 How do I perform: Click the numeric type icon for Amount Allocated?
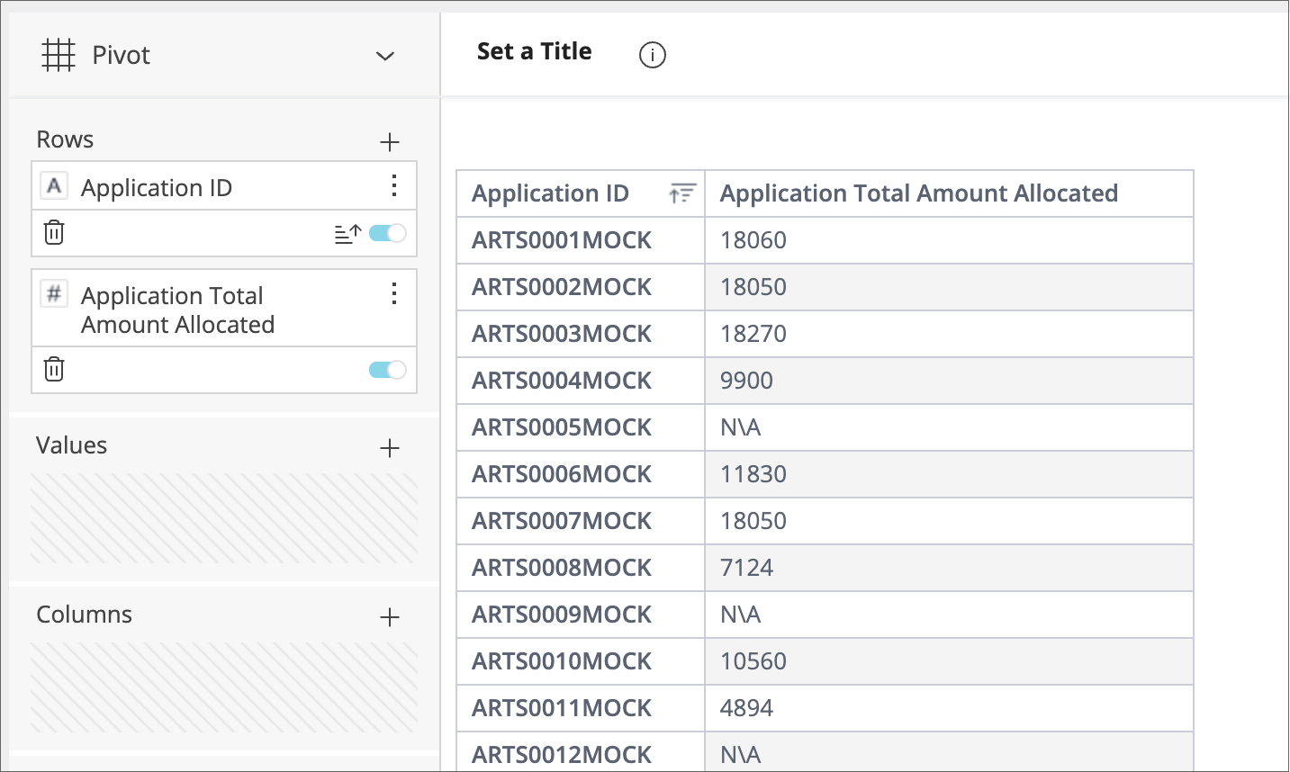(x=54, y=294)
